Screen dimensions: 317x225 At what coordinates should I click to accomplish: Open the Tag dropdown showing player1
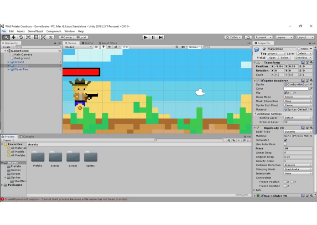coord(276,53)
